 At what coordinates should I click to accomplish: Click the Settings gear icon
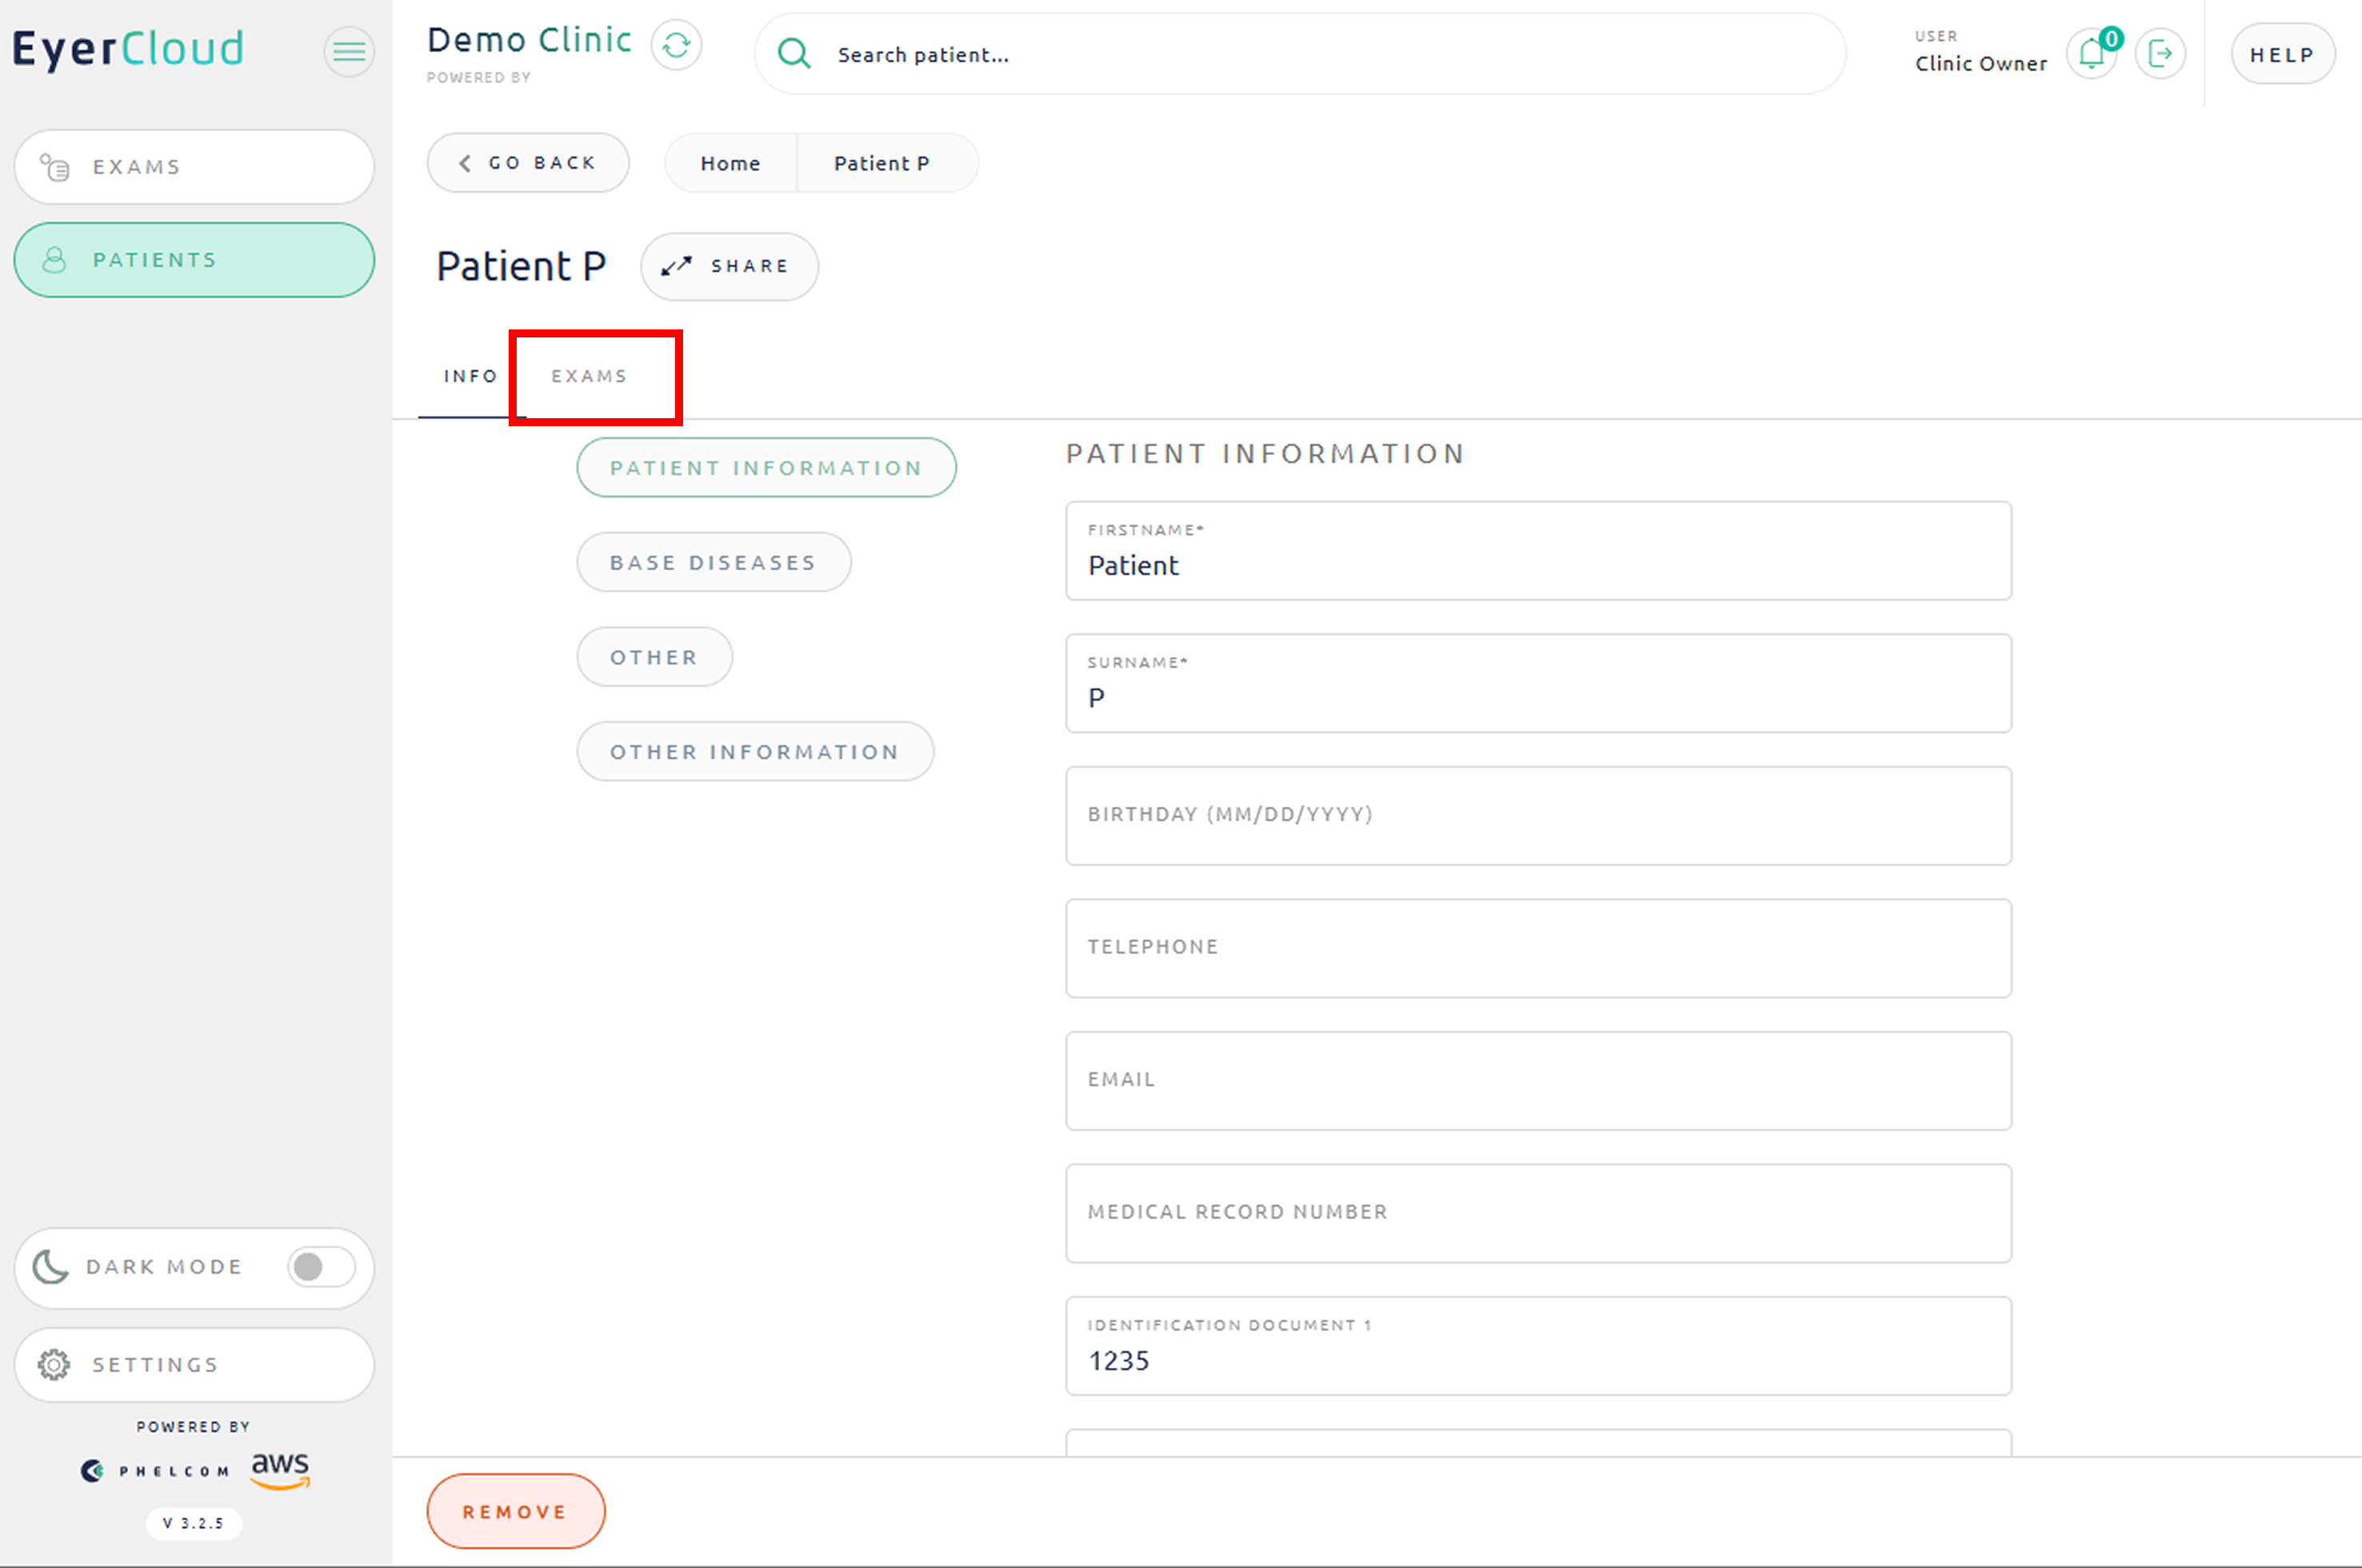pyautogui.click(x=54, y=1364)
